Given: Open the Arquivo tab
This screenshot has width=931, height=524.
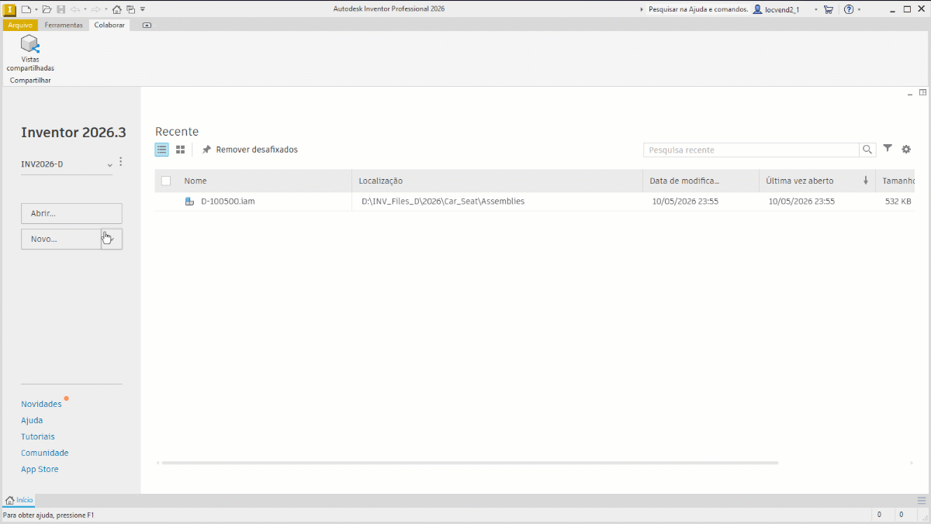Looking at the screenshot, I should pos(20,25).
